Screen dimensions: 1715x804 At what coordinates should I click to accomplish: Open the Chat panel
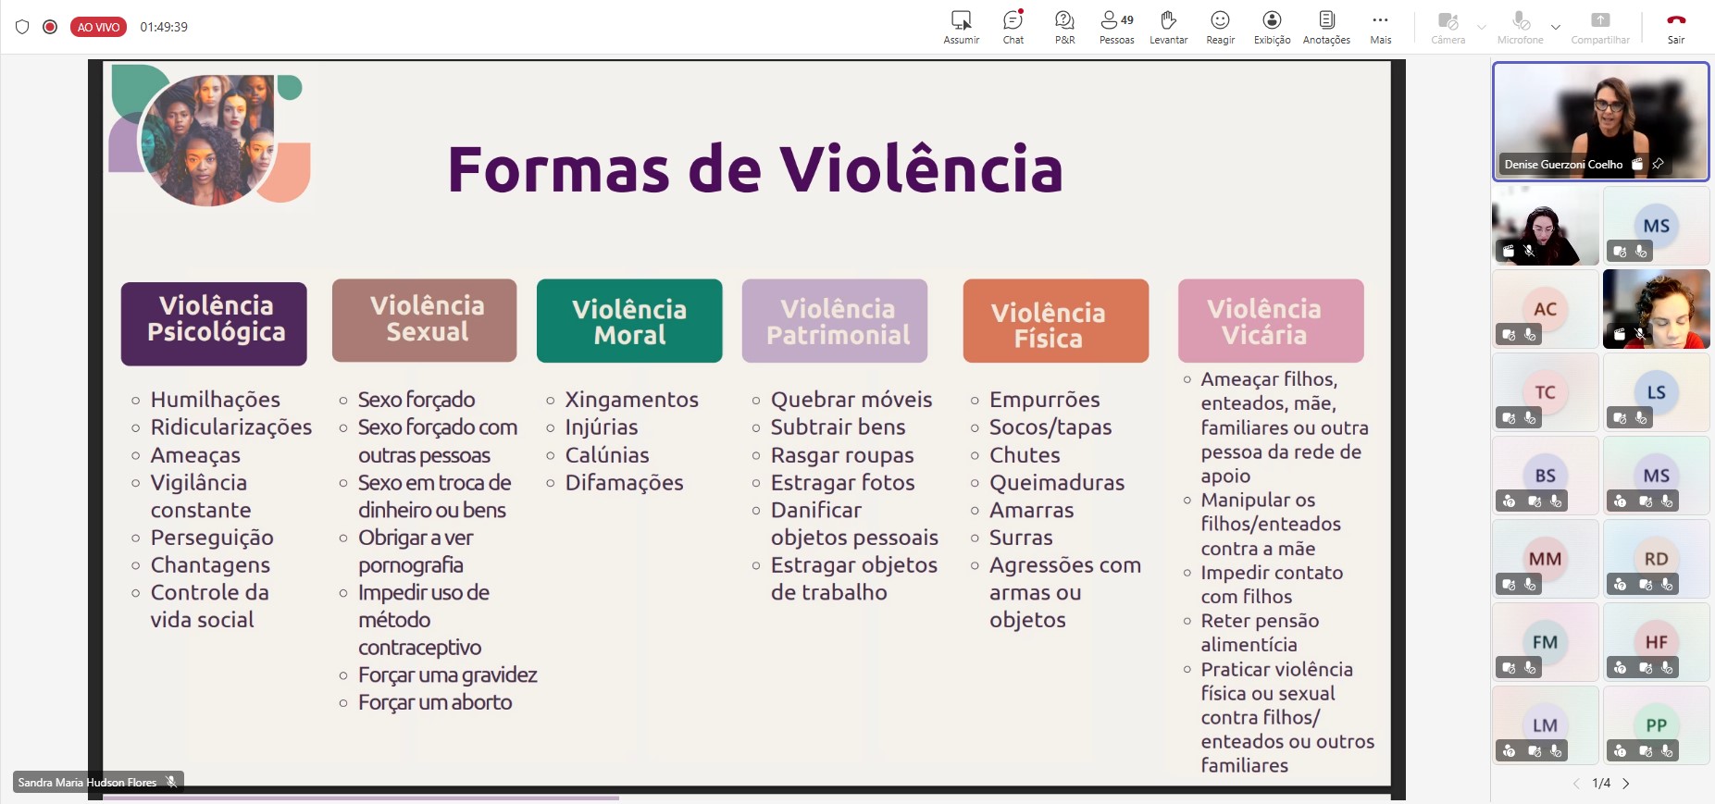[1013, 27]
